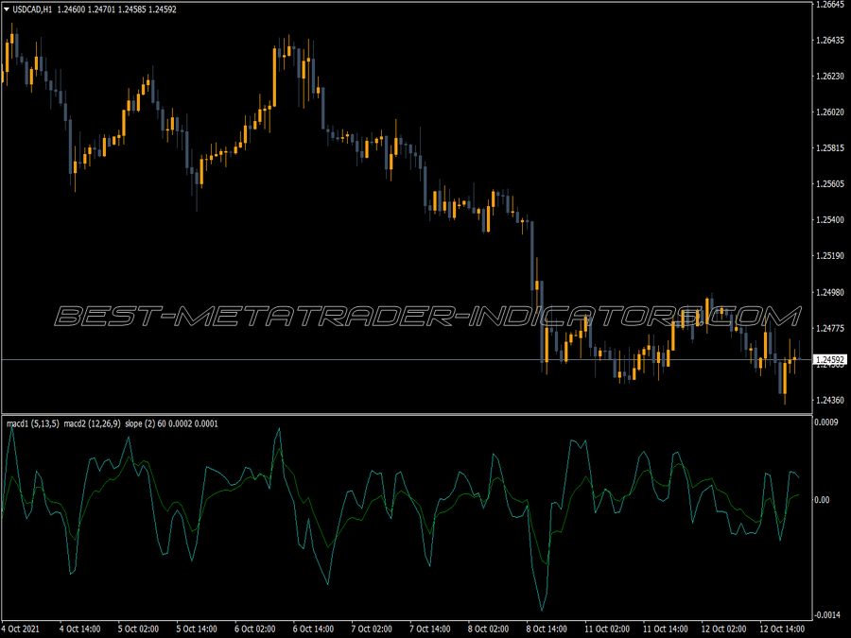Click the 5 Oct 02:00 time label
The image size is (851, 638).
point(138,629)
